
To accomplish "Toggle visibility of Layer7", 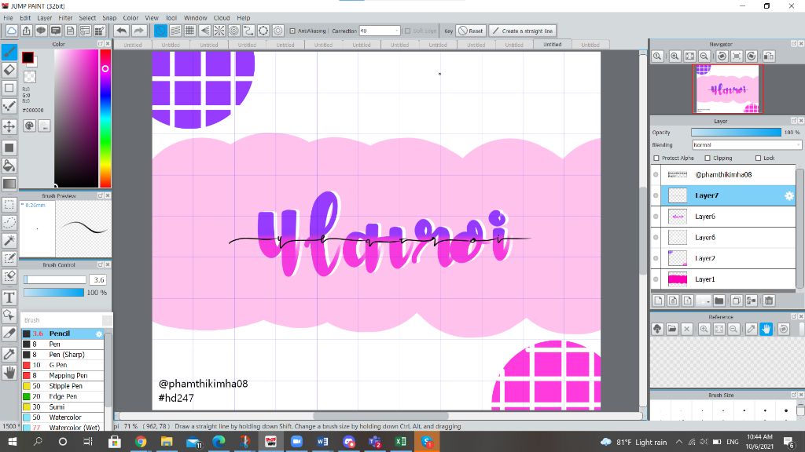I will 656,195.
